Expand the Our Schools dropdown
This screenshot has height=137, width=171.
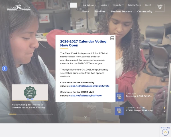click(90, 5)
